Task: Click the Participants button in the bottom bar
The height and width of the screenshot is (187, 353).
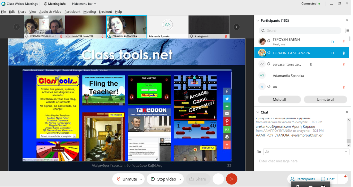Action: (302, 179)
